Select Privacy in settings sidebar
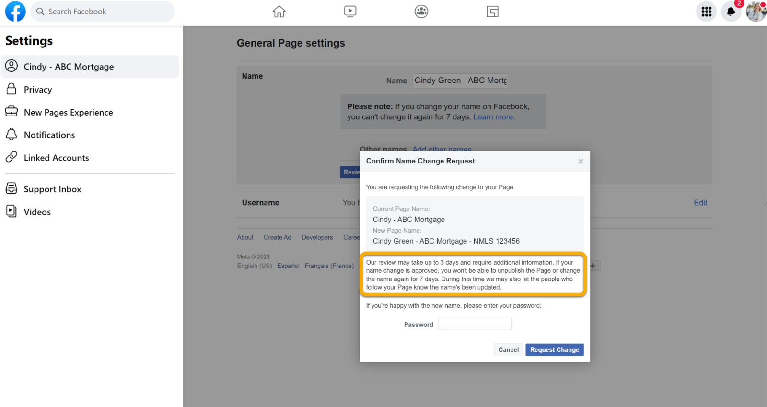Image resolution: width=767 pixels, height=407 pixels. (38, 90)
